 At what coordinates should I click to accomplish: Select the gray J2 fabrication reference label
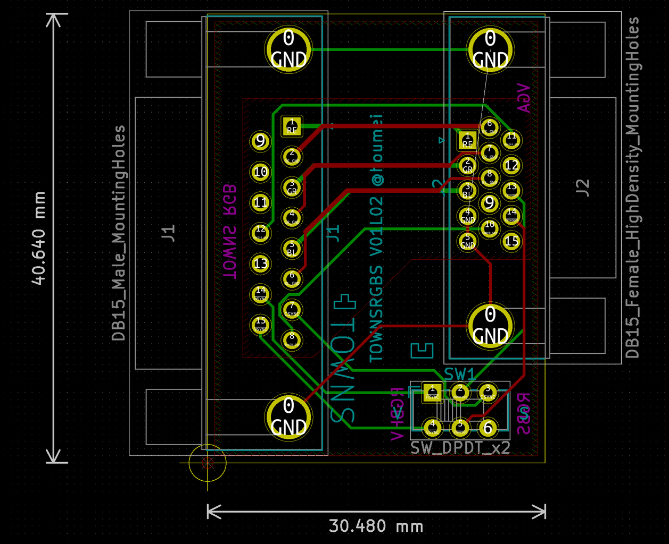point(583,188)
